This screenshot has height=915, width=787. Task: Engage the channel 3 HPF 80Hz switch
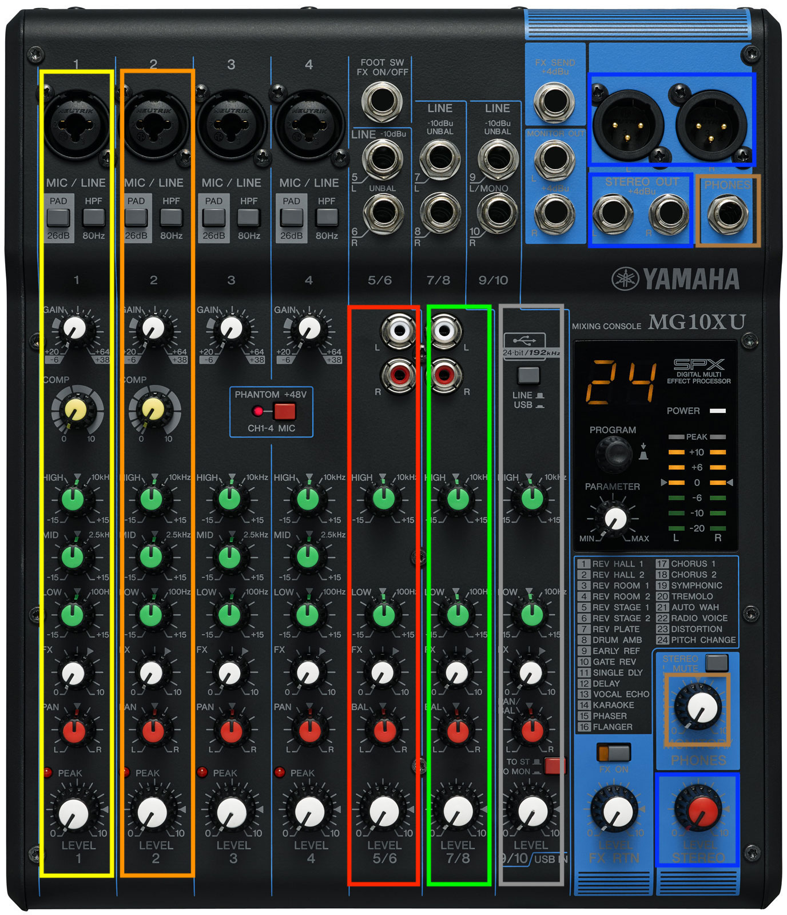point(249,217)
